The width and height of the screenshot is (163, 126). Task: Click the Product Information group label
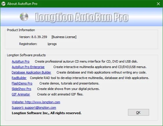pos(21,30)
